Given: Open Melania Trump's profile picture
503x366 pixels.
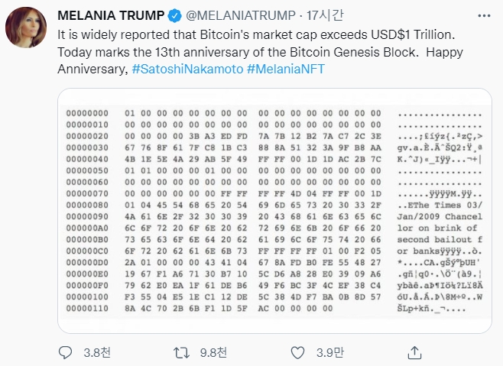Looking at the screenshot, I should point(26,30).
